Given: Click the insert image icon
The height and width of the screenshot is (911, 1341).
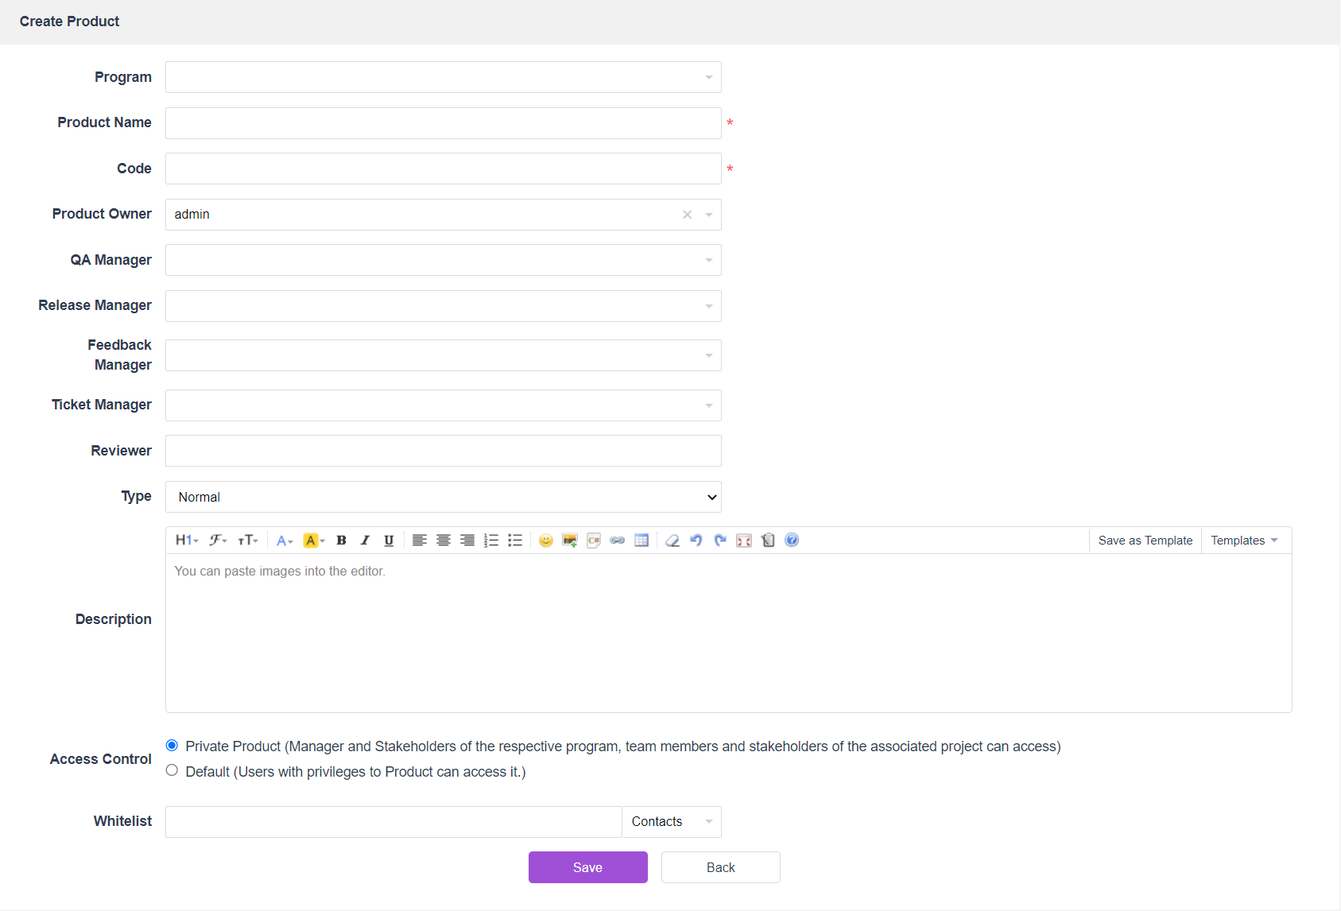Looking at the screenshot, I should coord(569,541).
